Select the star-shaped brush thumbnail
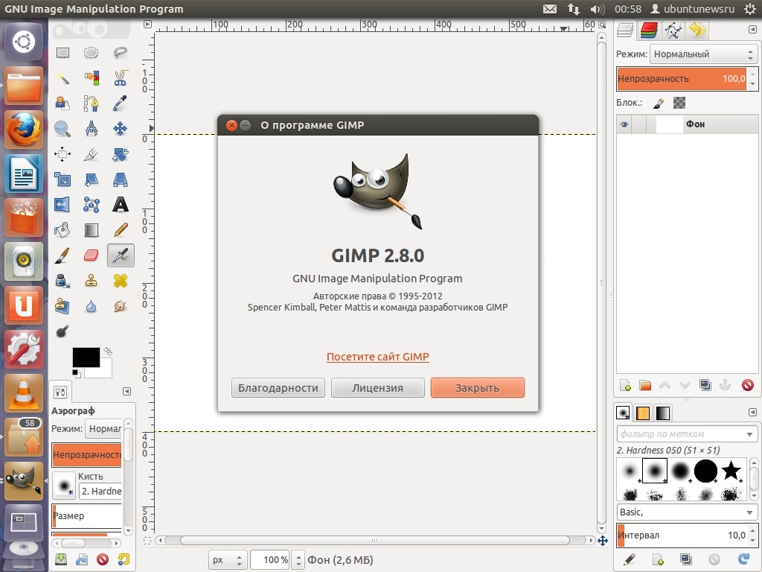Viewport: 762px width, 572px height. (731, 471)
